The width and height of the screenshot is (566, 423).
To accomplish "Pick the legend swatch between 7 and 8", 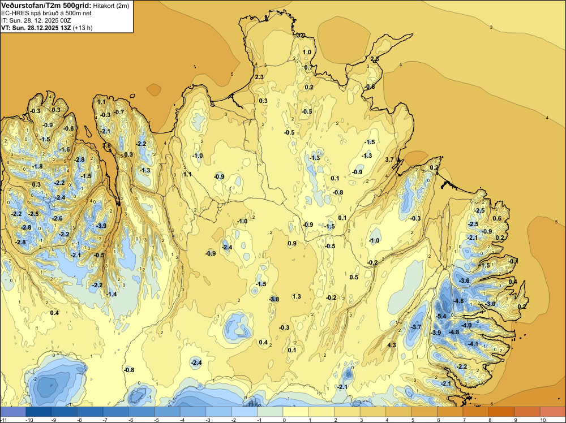I will pyautogui.click(x=476, y=412).
